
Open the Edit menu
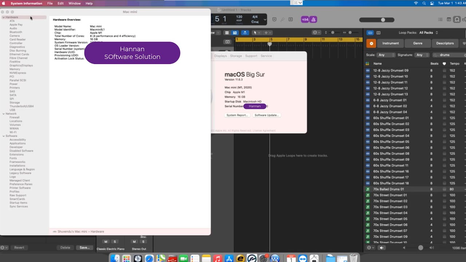pyautogui.click(x=61, y=3)
